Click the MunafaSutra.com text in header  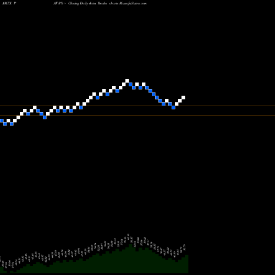(133, 3)
